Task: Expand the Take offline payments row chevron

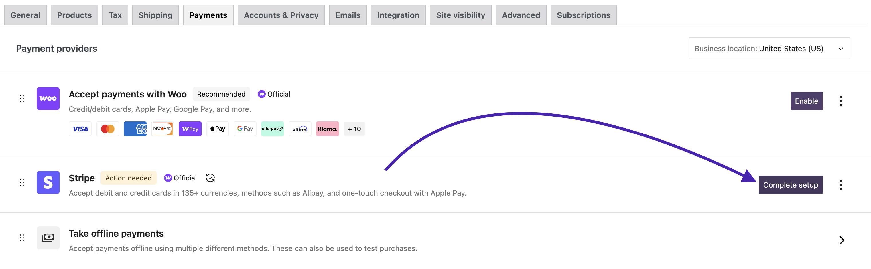Action: 842,240
